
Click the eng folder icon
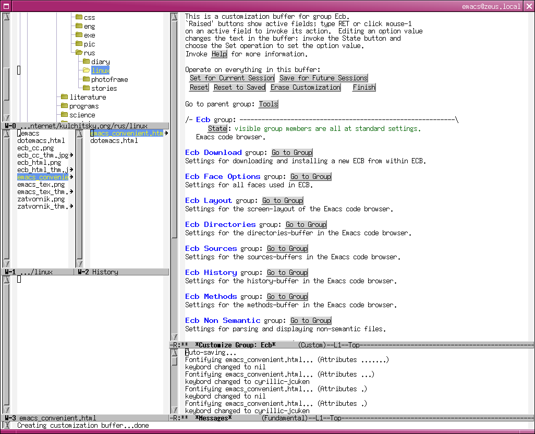[79, 26]
